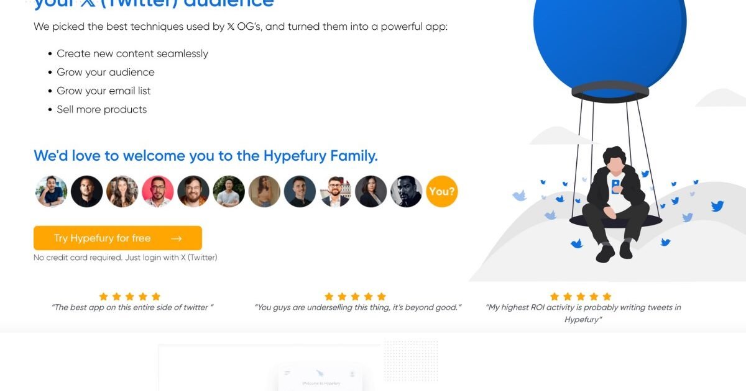Click the five stars above 'best app' review
This screenshot has height=391, width=746.
click(129, 297)
